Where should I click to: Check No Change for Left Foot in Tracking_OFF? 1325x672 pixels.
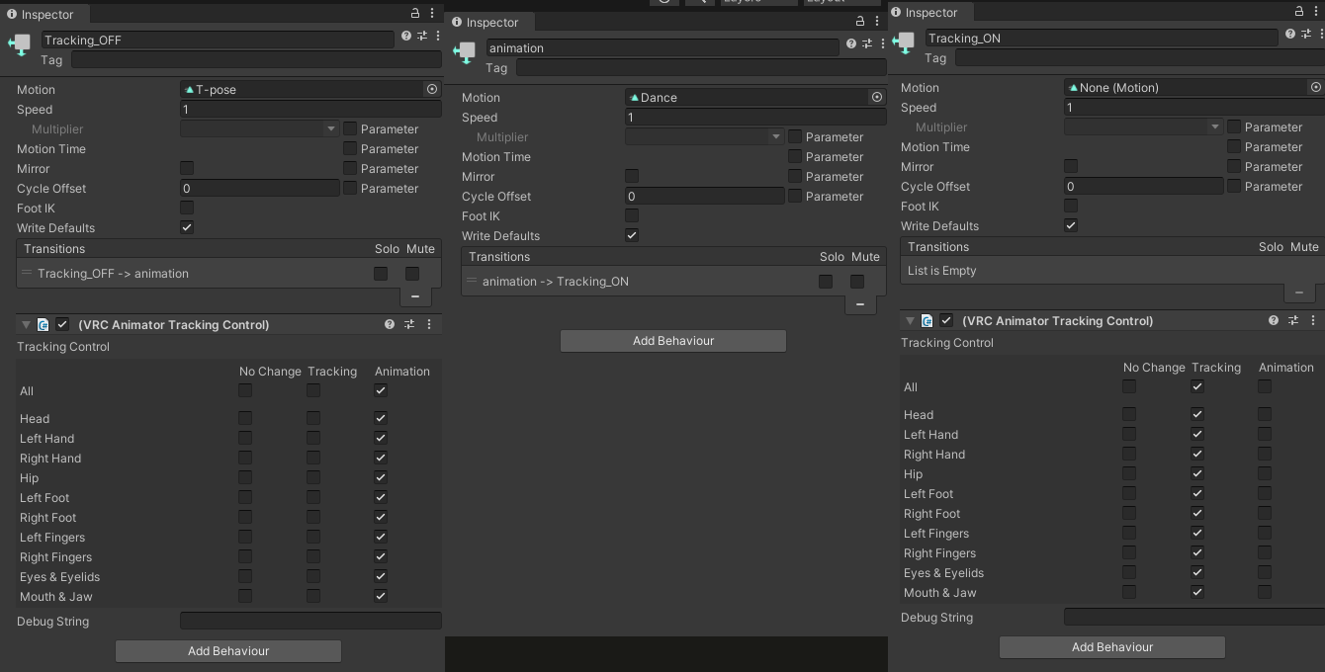(x=245, y=497)
